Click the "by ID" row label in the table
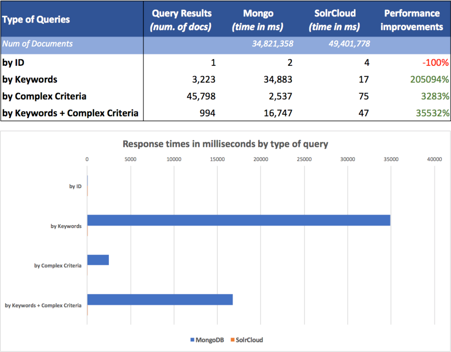 click(13, 63)
